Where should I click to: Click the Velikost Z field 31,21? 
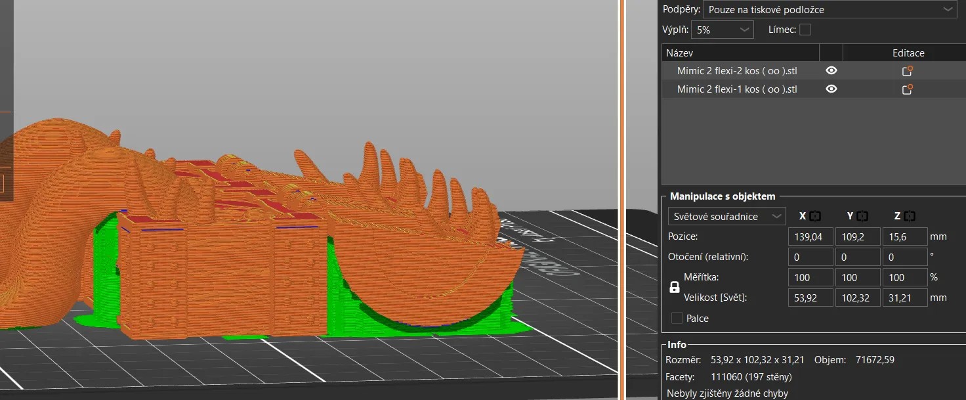[x=905, y=298]
